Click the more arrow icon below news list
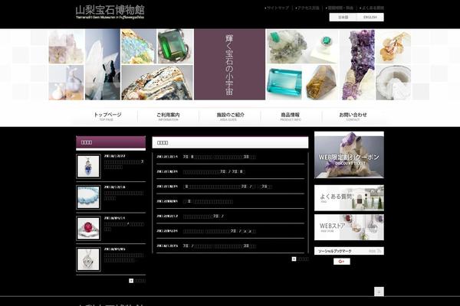The height and width of the screenshot is (306, 460). (x=294, y=259)
